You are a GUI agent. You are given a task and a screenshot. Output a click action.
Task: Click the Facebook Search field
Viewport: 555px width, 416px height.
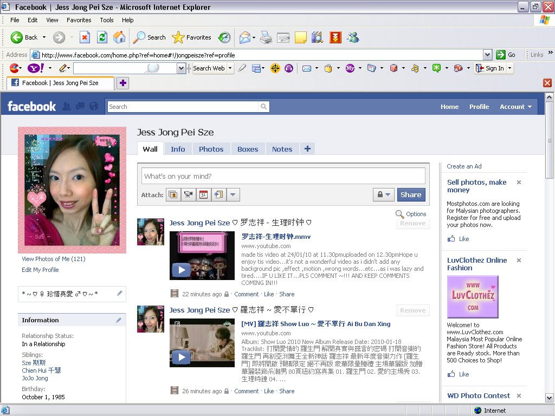point(183,107)
